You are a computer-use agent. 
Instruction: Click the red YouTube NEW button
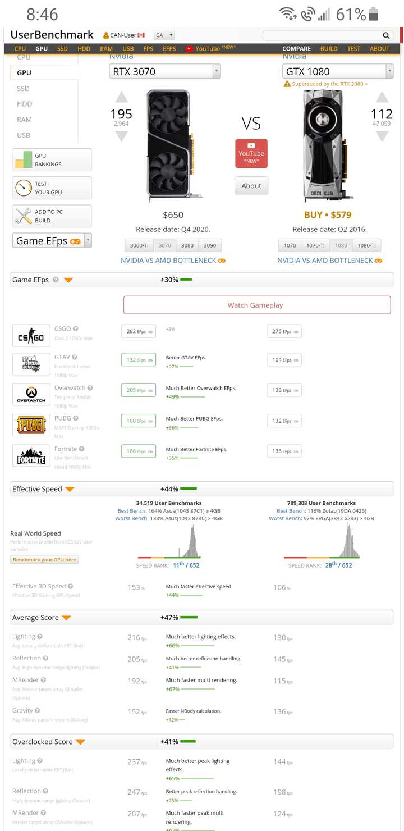(x=251, y=153)
